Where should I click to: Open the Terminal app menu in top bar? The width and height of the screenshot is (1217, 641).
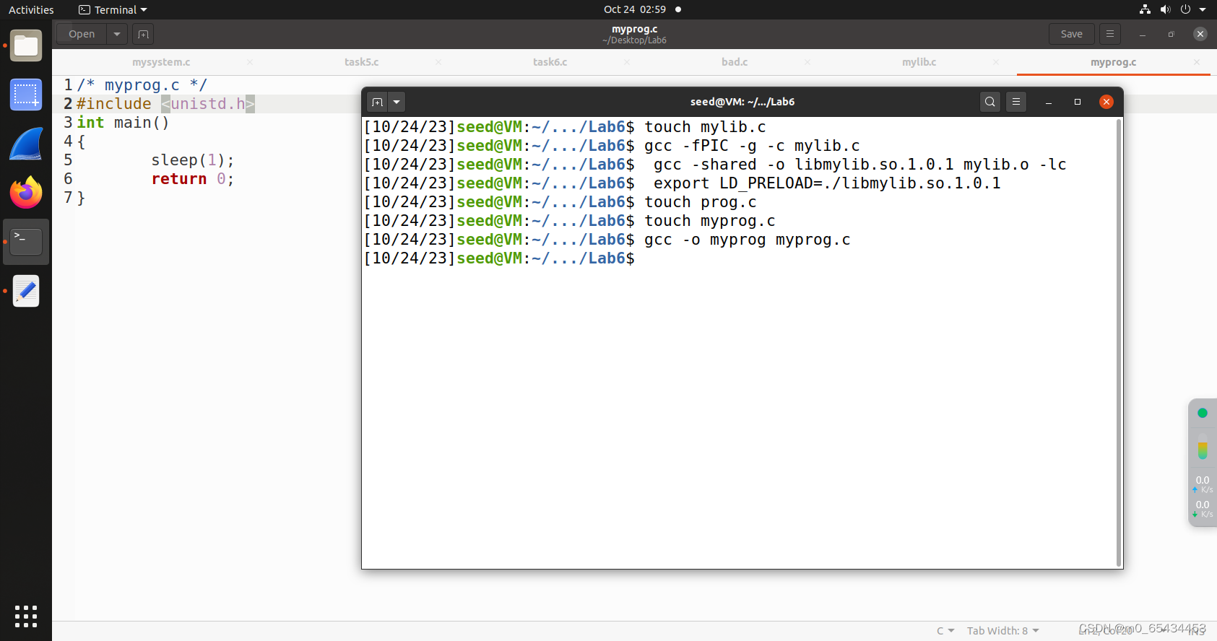(113, 9)
